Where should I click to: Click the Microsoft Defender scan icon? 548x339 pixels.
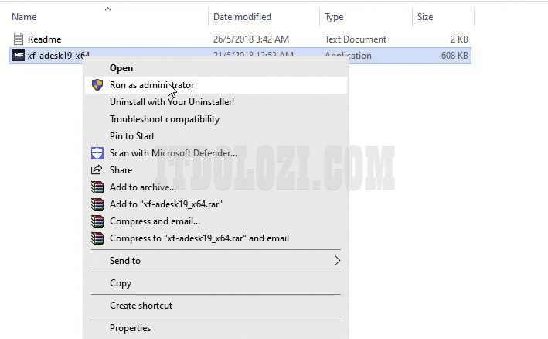point(97,153)
